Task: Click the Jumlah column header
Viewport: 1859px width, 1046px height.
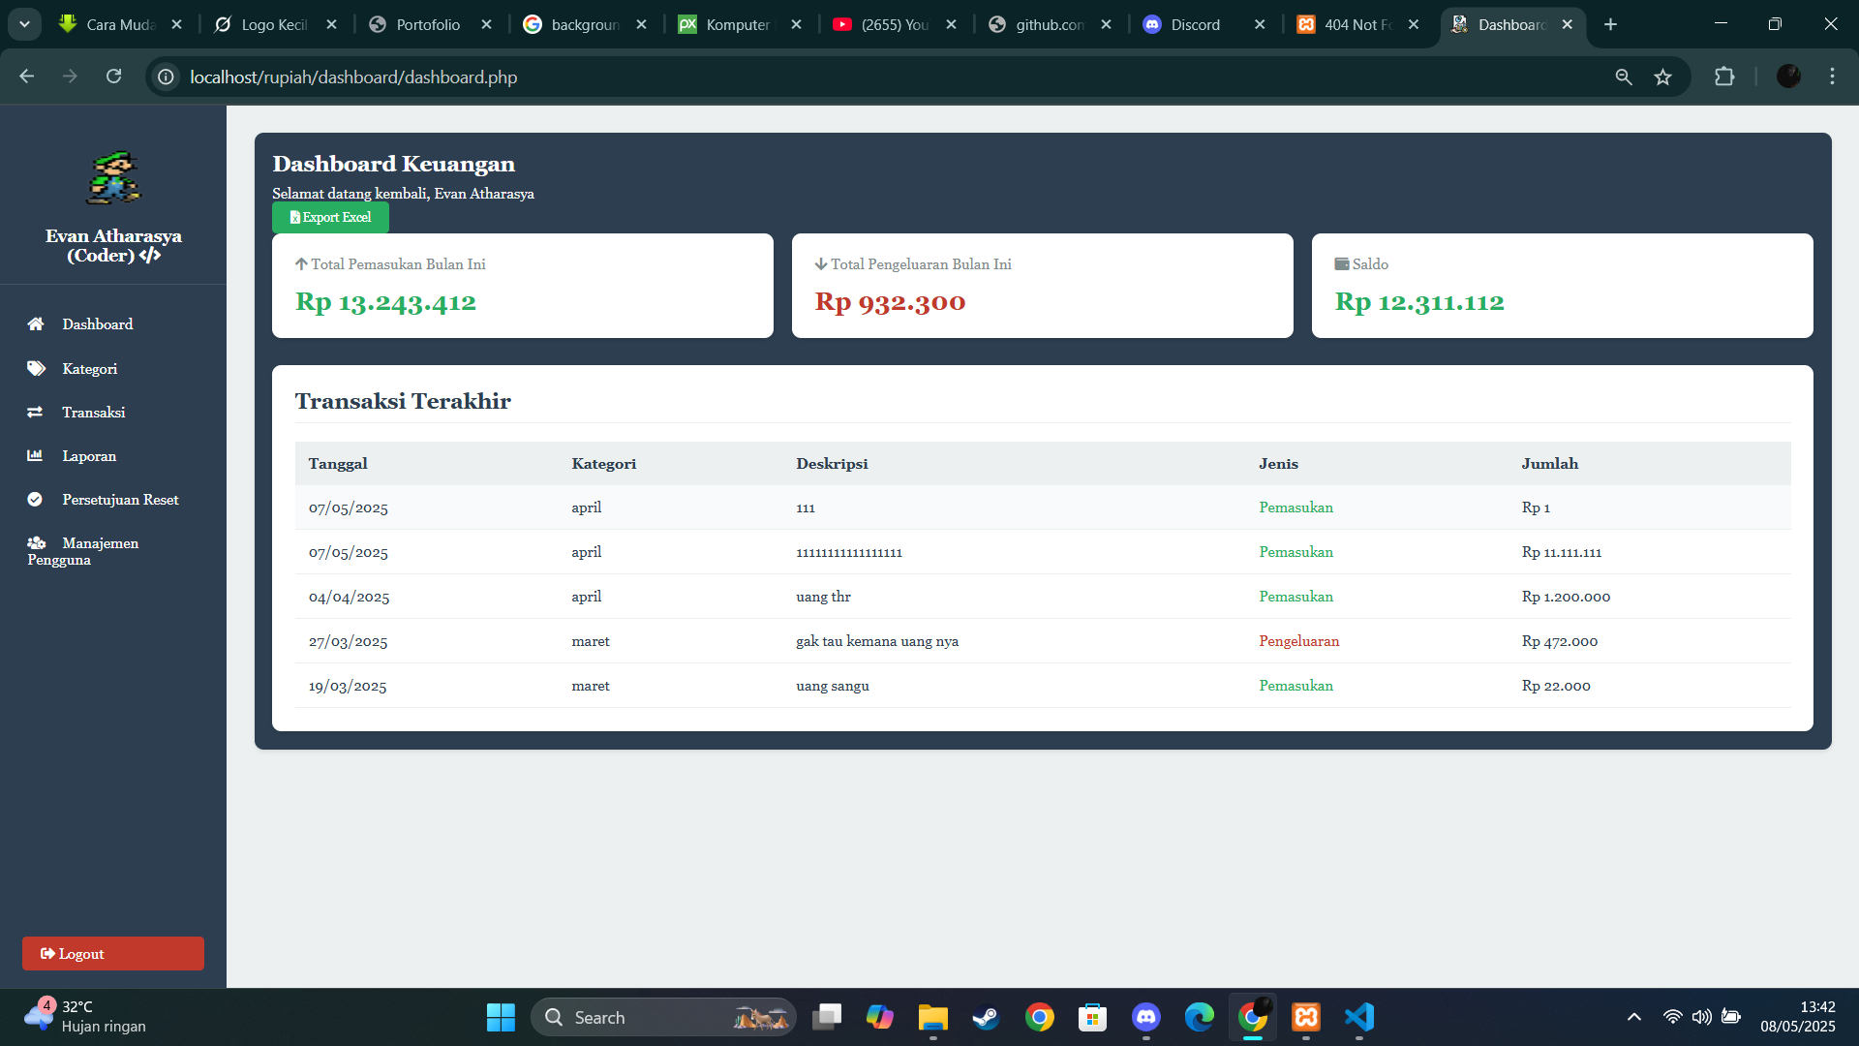Action: click(x=1549, y=464)
